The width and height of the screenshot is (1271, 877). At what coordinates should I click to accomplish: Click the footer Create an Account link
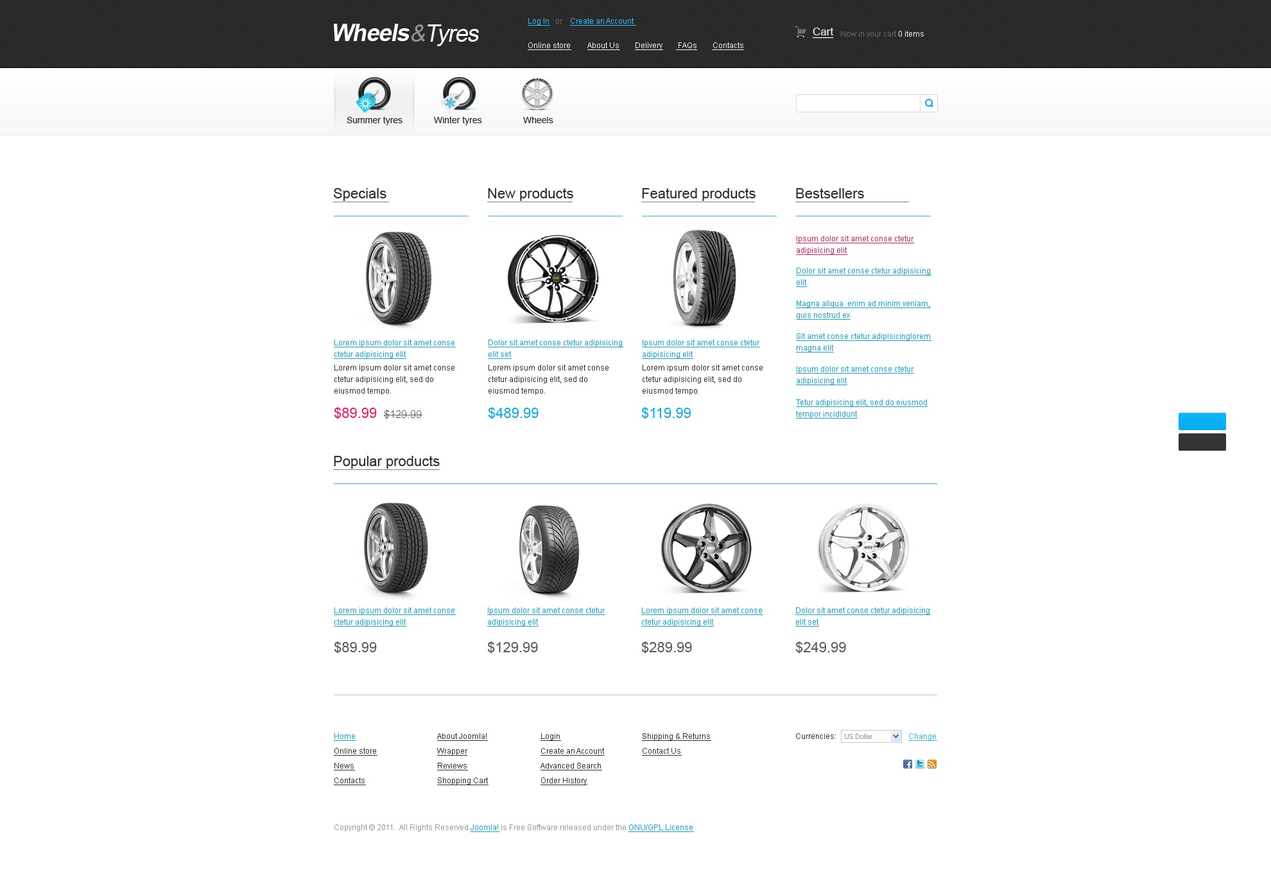(x=572, y=751)
